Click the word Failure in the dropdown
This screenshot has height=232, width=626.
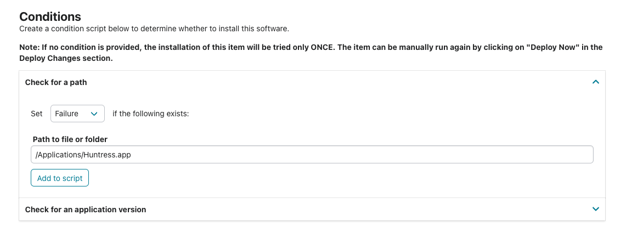pos(67,114)
